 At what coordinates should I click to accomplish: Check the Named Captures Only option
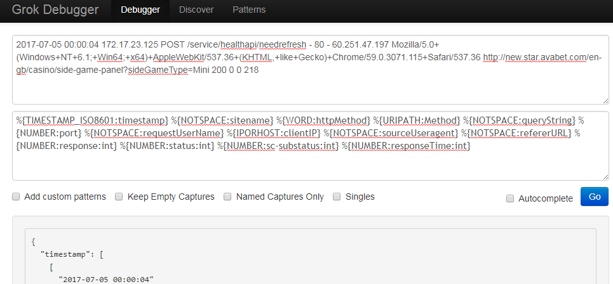[x=227, y=197]
